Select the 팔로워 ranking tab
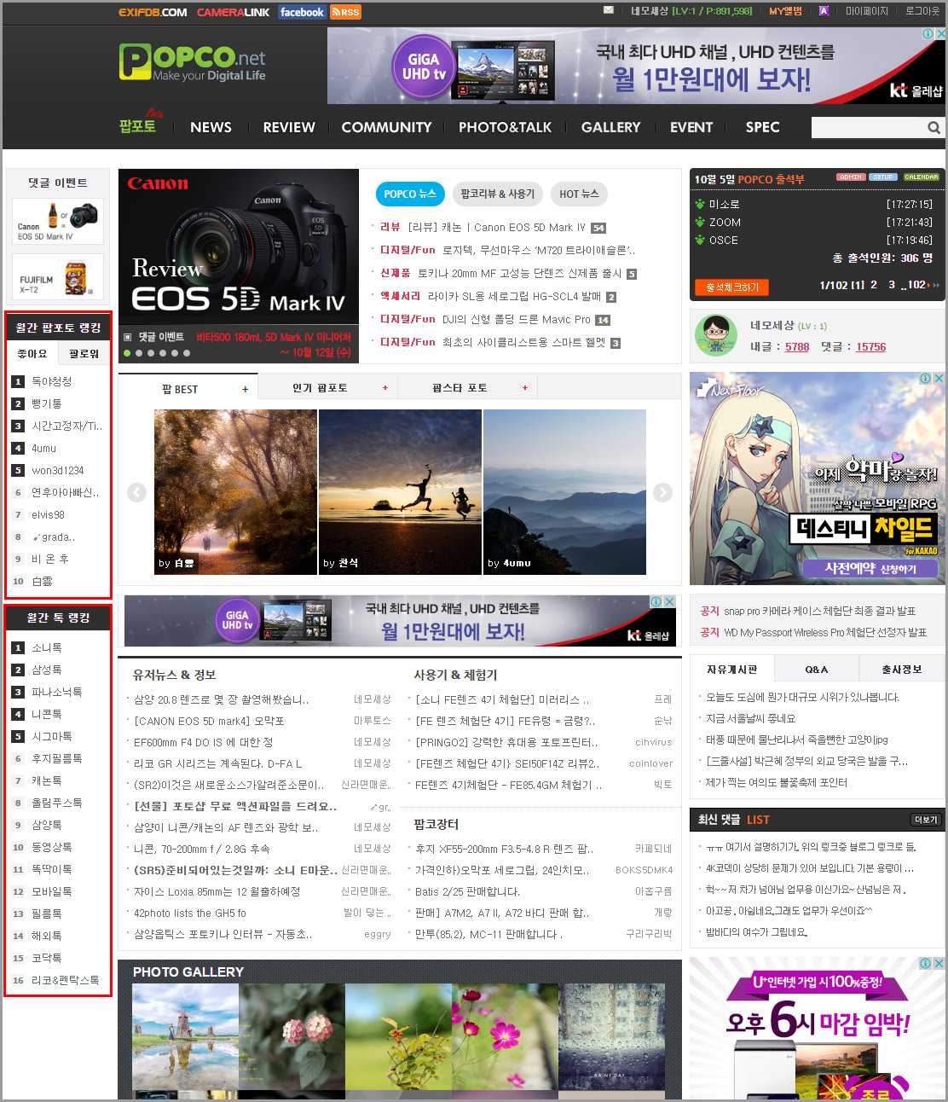The image size is (948, 1102). (x=84, y=353)
